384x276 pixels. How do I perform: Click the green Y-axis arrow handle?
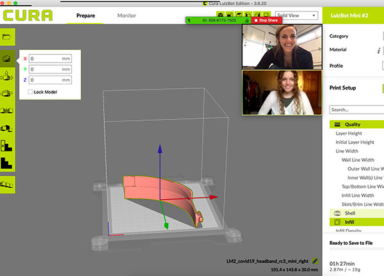click(166, 226)
